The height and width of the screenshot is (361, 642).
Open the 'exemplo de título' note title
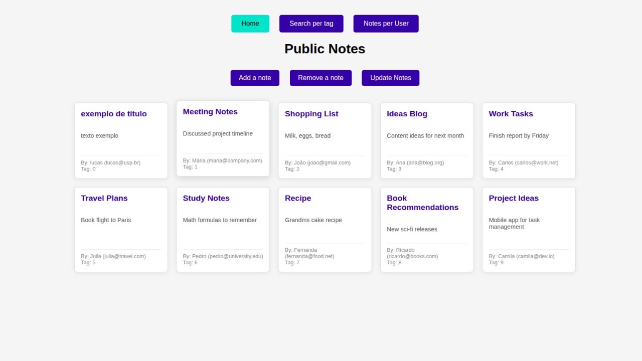114,114
